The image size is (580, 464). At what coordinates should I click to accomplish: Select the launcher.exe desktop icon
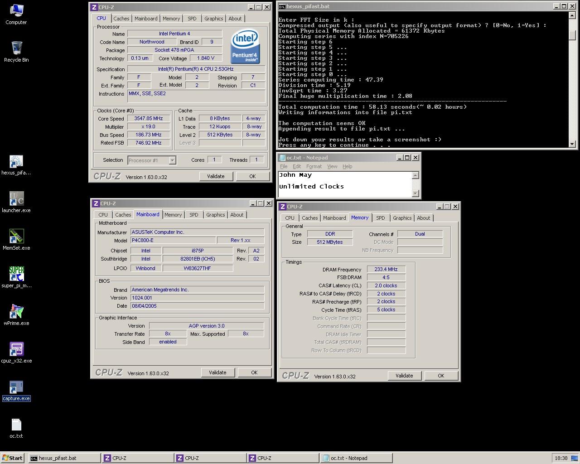(16, 203)
